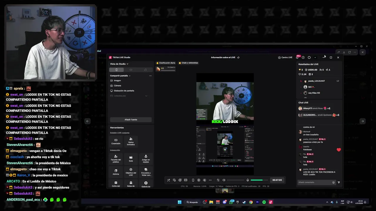Click the AI assistant icon in the control bar
The width and height of the screenshot is (376, 211).
(180, 180)
